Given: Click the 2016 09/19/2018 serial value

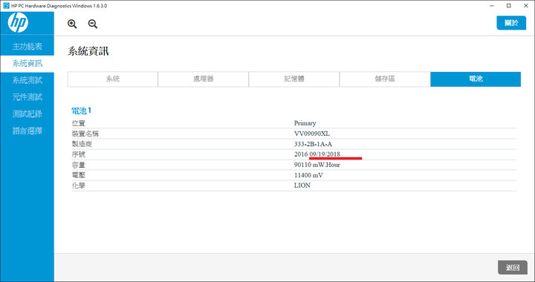Looking at the screenshot, I should pyautogui.click(x=317, y=154).
